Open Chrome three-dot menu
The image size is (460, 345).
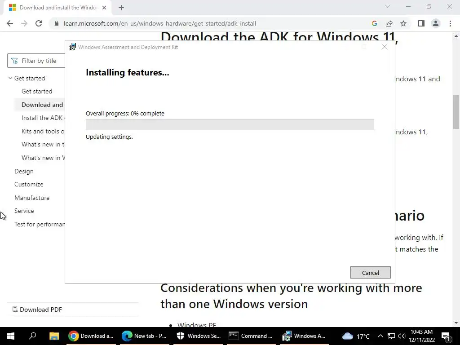click(450, 23)
